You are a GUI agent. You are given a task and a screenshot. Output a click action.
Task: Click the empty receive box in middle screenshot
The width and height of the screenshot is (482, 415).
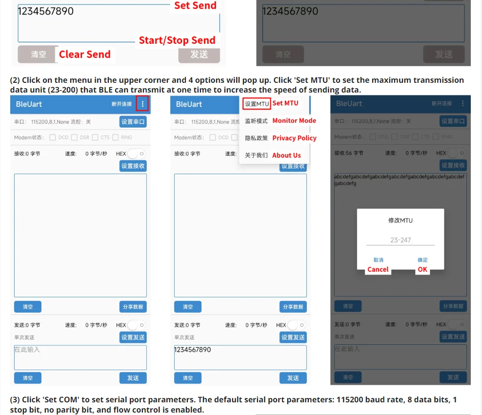pos(241,235)
